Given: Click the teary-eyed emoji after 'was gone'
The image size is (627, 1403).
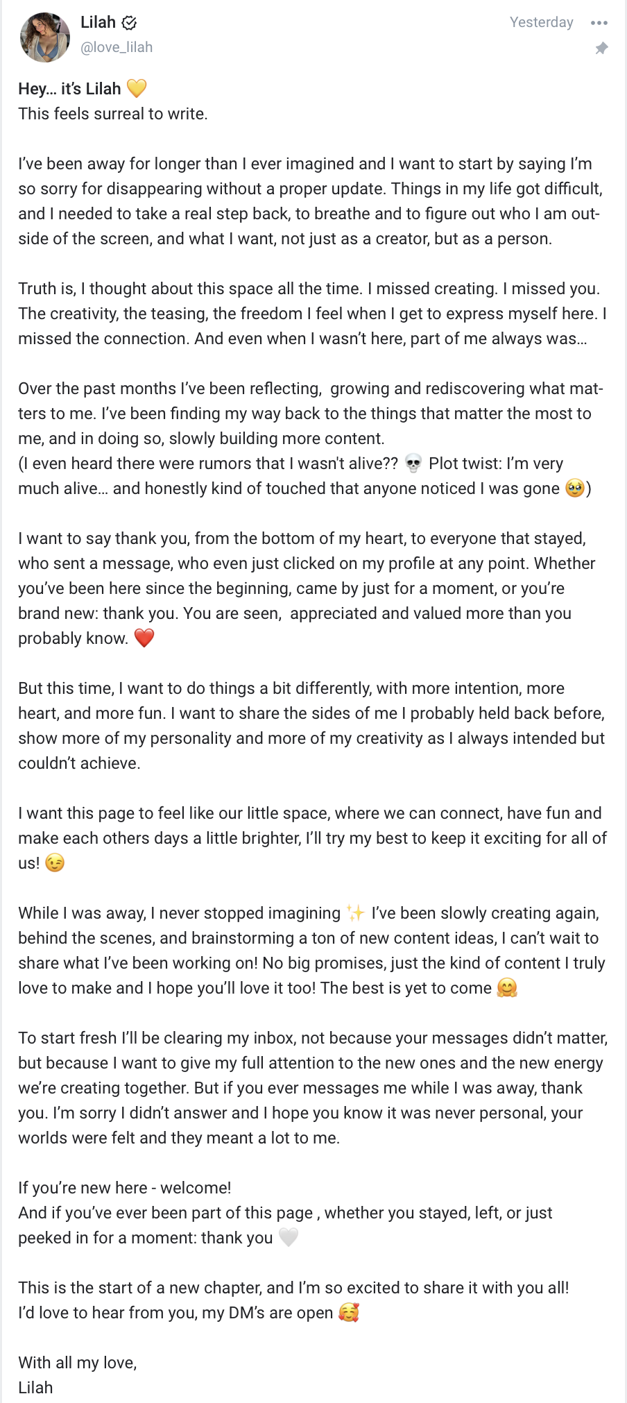Looking at the screenshot, I should [x=575, y=488].
